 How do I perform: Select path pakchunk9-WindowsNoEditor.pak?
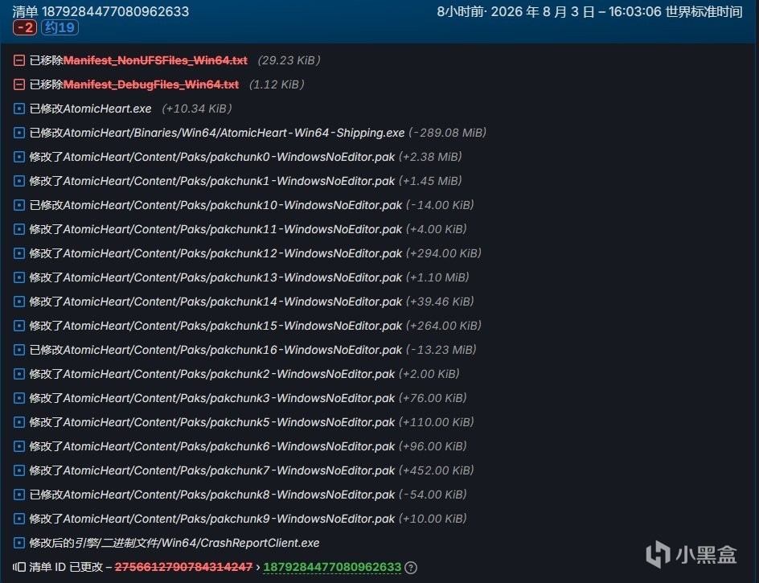point(229,519)
